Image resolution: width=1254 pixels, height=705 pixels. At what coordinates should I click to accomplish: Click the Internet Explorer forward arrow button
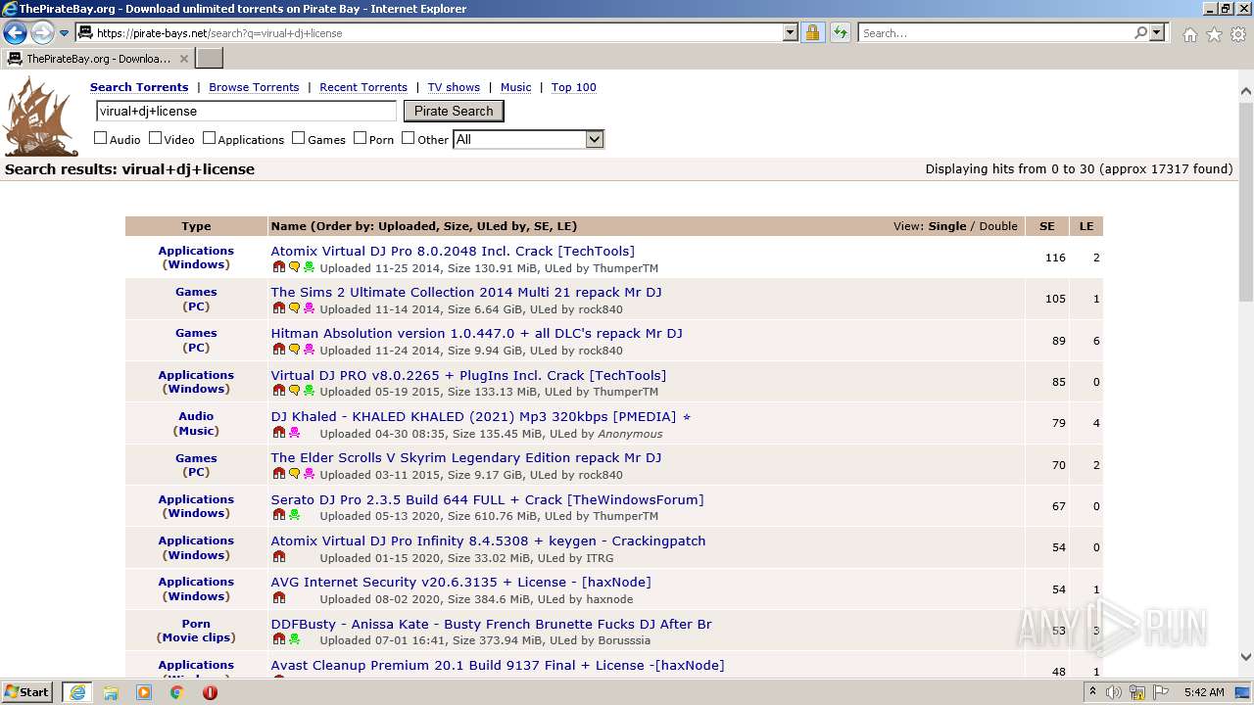pos(42,33)
